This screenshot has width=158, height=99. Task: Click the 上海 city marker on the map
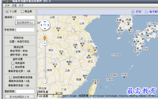(x=95, y=50)
